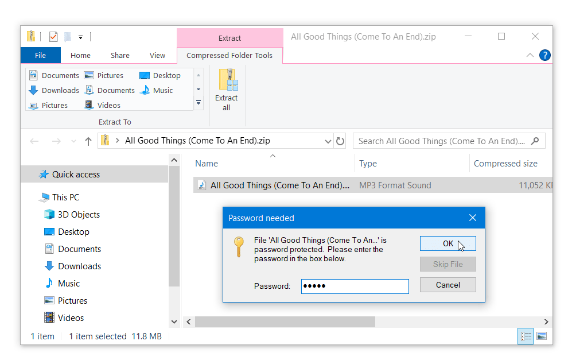Open the File menu
The image size is (572, 364).
pos(40,55)
